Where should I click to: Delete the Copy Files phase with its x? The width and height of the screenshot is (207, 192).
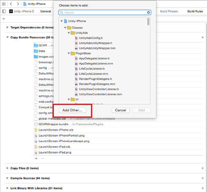pos(203,169)
